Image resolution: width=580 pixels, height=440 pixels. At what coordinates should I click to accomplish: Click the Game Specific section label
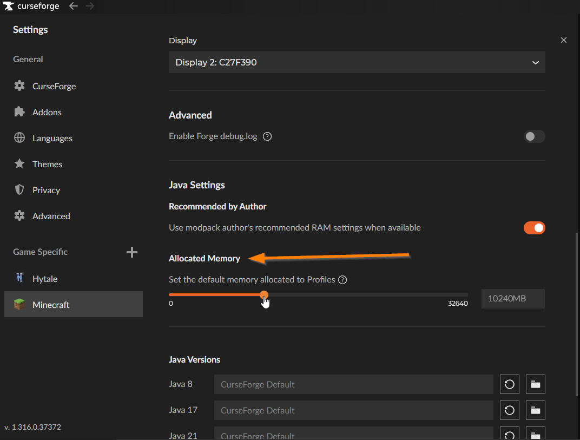point(41,252)
